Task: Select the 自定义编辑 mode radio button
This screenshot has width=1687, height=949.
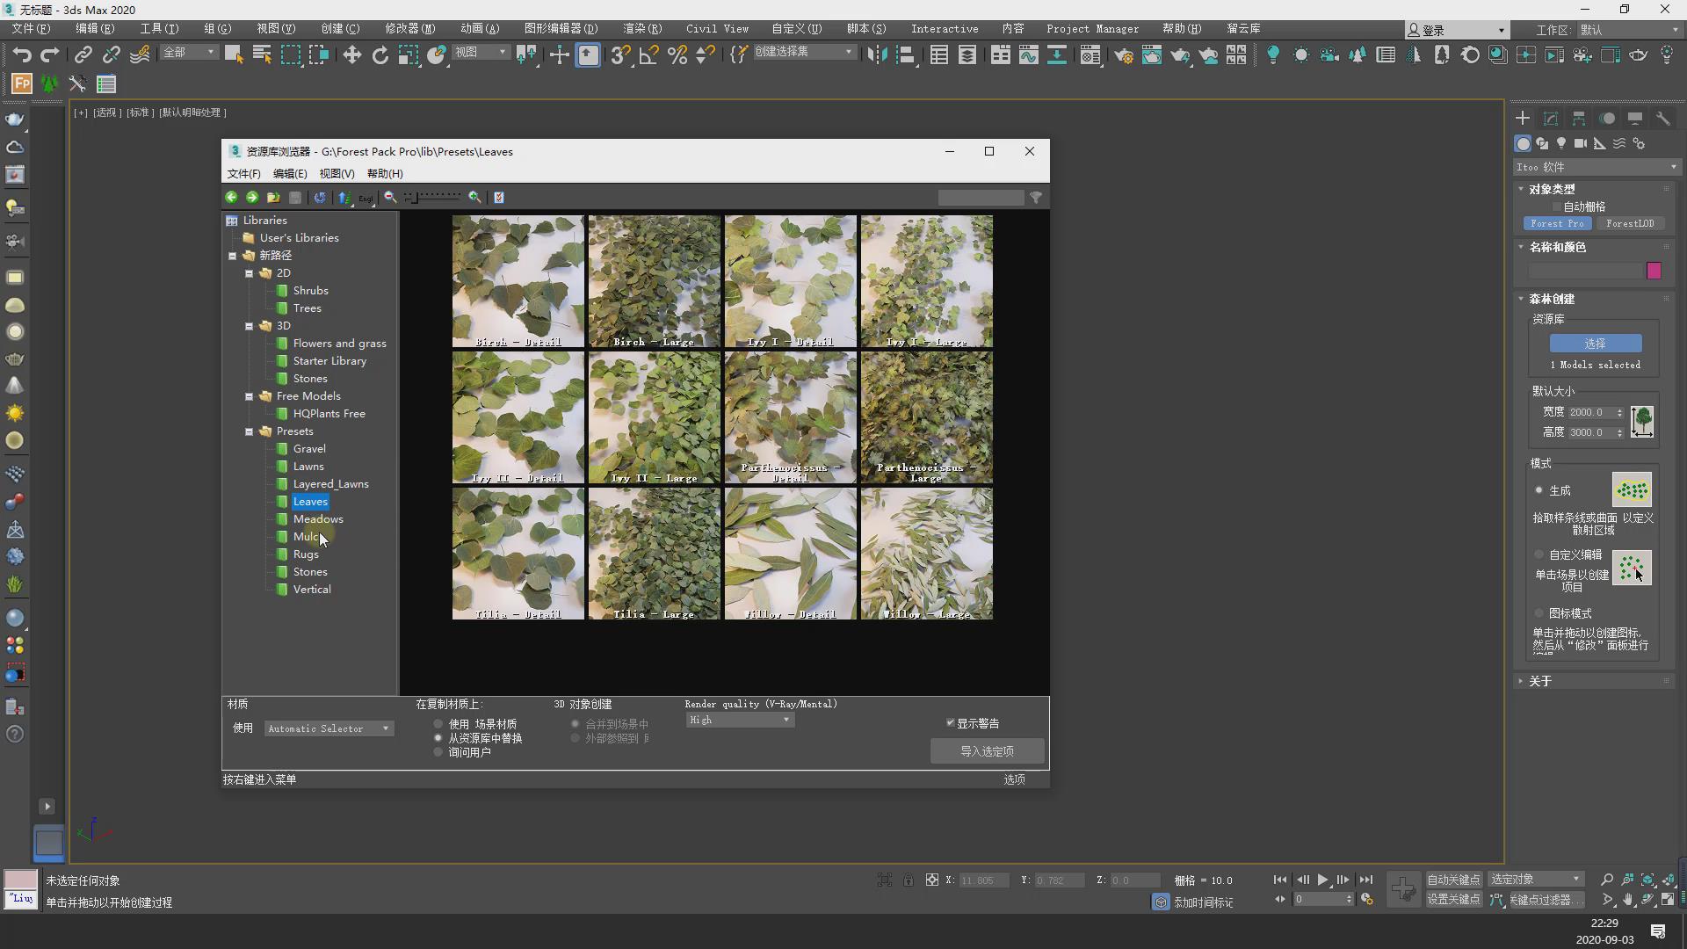Action: [x=1539, y=554]
